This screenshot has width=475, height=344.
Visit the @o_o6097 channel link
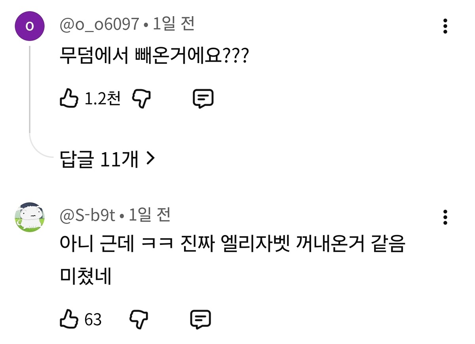tap(99, 25)
